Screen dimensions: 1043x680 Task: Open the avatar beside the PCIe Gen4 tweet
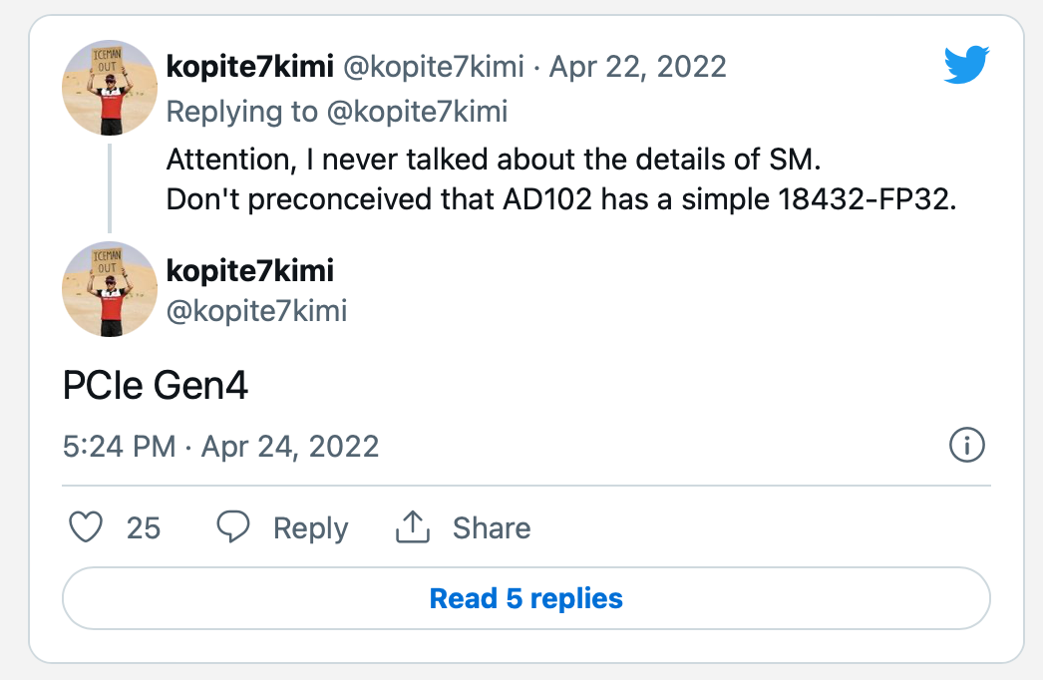(x=109, y=290)
